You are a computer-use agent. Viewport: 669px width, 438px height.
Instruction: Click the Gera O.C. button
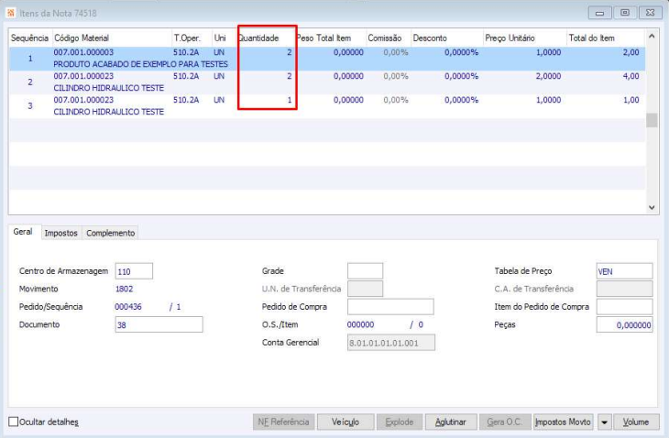coord(505,422)
